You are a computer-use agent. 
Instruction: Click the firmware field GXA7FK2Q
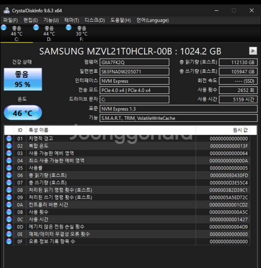(x=134, y=62)
